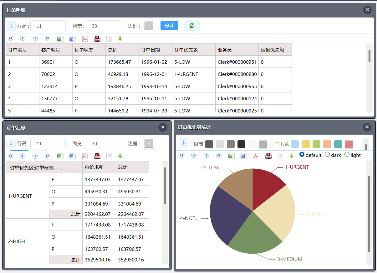Viewport: 377px width, 273px height.
Task: Print the 订单汇总 report with printer icon
Action: pyautogui.click(x=97, y=156)
